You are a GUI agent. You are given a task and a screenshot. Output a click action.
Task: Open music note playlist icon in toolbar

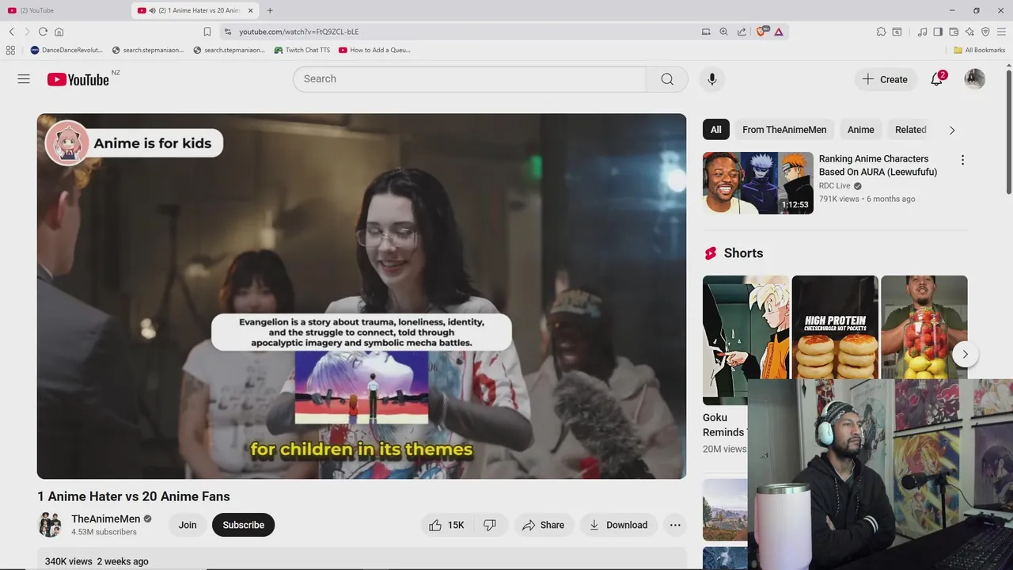(x=922, y=32)
